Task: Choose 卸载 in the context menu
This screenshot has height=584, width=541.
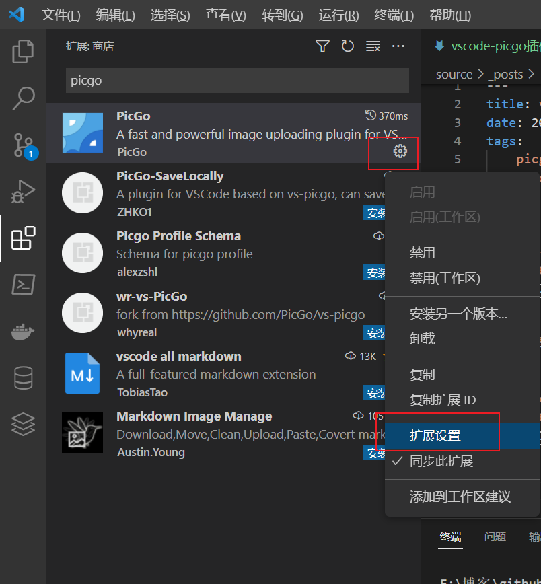Action: click(x=462, y=339)
